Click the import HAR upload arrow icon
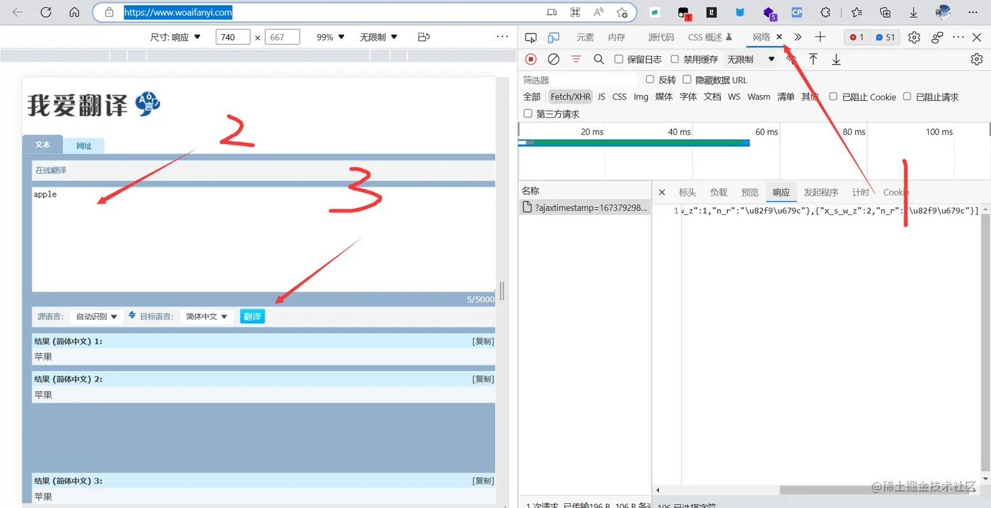Viewport: 991px width, 508px height. (x=813, y=59)
